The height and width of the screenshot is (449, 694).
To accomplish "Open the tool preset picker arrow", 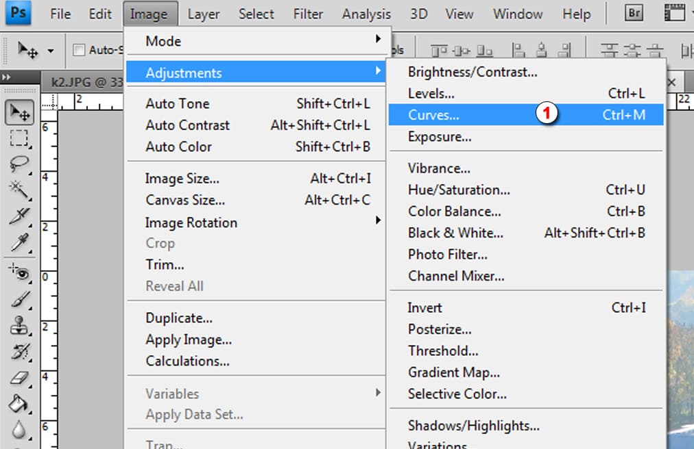I will [51, 51].
